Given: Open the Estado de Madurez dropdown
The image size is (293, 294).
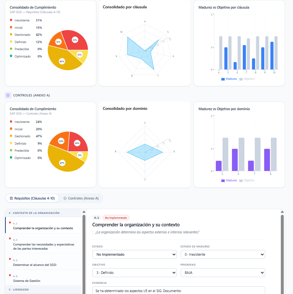Looking at the screenshot, I should point(223,254).
